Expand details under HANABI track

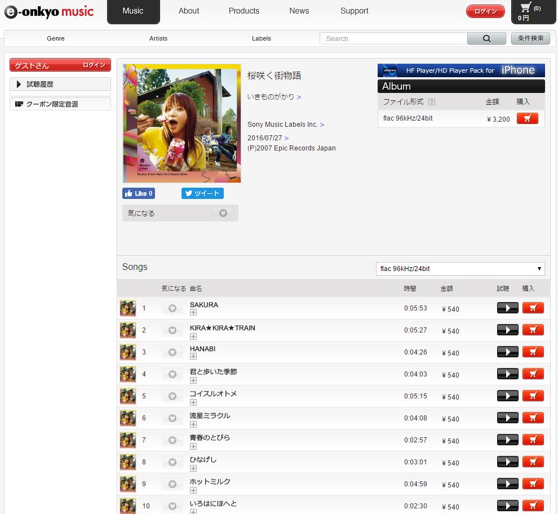193,356
